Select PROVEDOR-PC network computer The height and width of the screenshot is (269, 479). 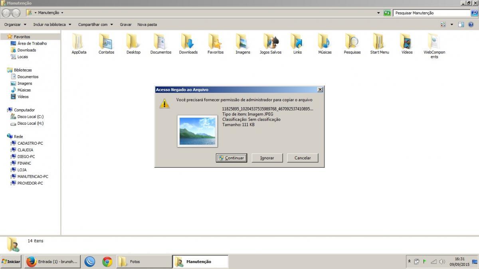pos(30,183)
